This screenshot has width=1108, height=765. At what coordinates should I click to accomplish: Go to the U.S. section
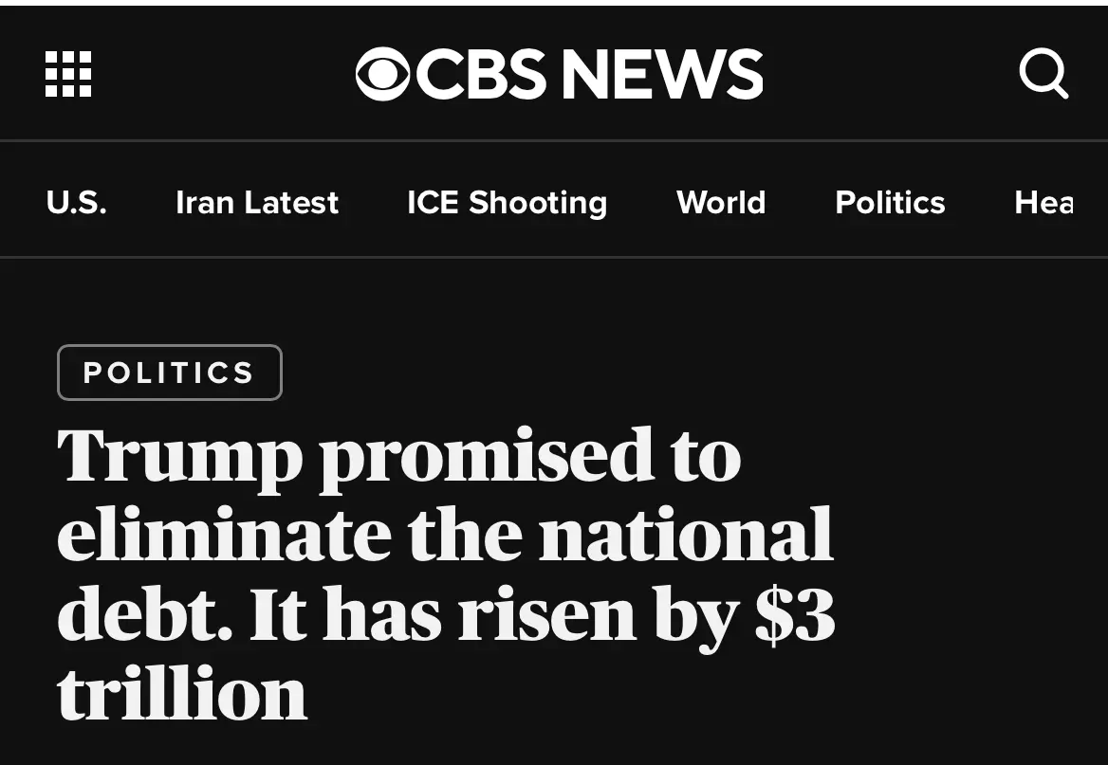76,202
